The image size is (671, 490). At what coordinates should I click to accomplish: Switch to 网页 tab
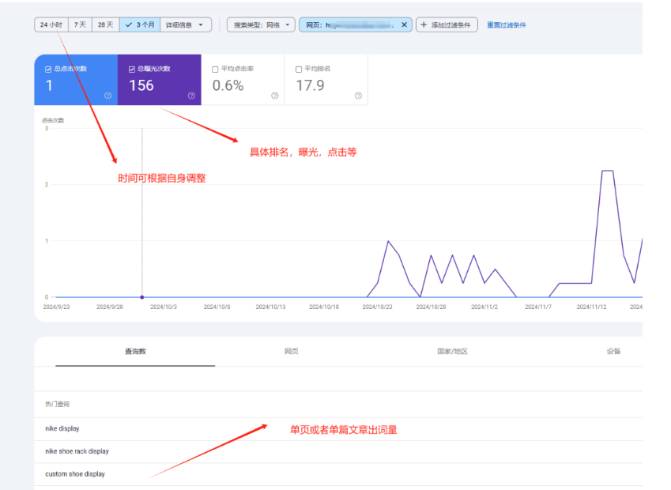(x=292, y=352)
